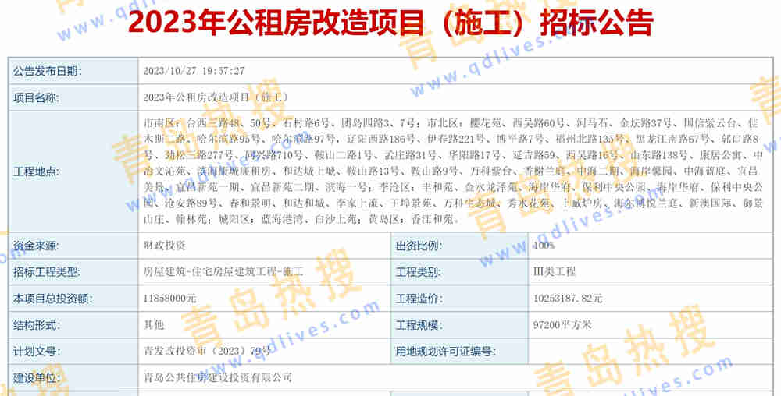Click the amount 11858000元
This screenshot has height=396, width=781.
coord(169,299)
